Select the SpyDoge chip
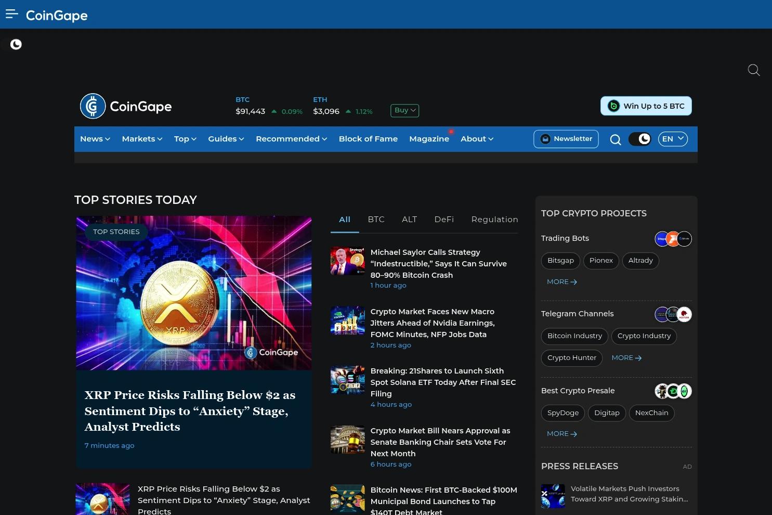Image resolution: width=772 pixels, height=515 pixels. pyautogui.click(x=563, y=413)
